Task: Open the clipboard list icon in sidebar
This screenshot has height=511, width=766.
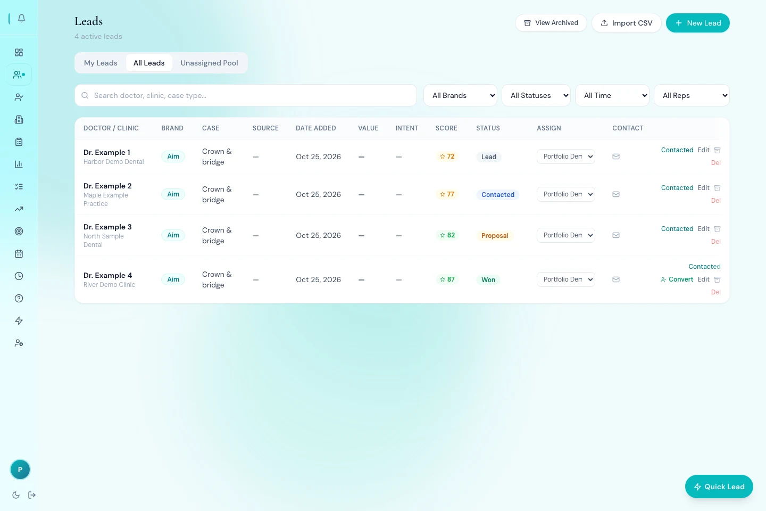Action: pos(19,142)
